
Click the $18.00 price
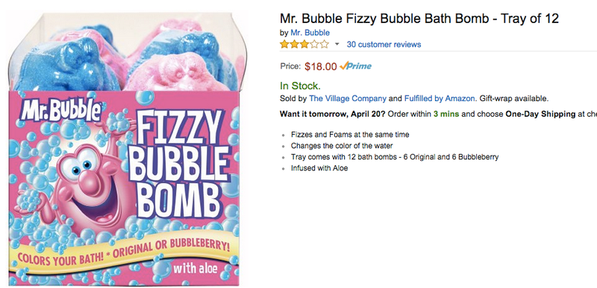321,66
